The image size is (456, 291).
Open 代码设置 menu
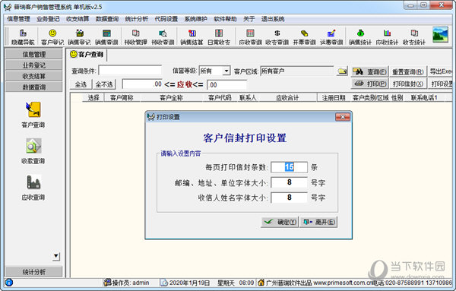pos(166,19)
